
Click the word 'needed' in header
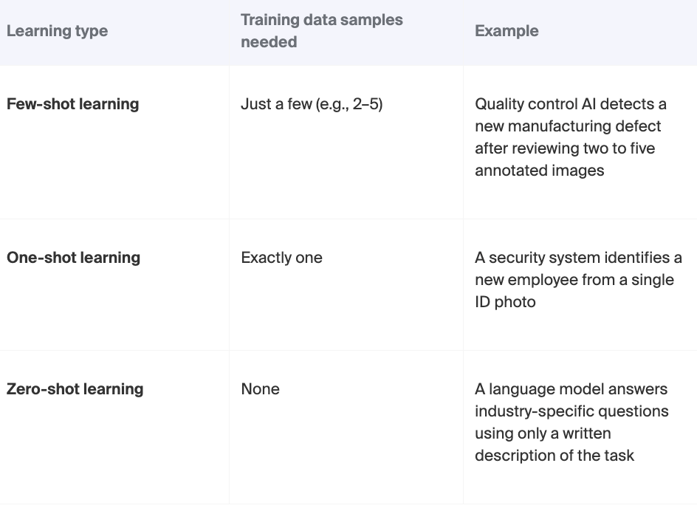click(269, 42)
